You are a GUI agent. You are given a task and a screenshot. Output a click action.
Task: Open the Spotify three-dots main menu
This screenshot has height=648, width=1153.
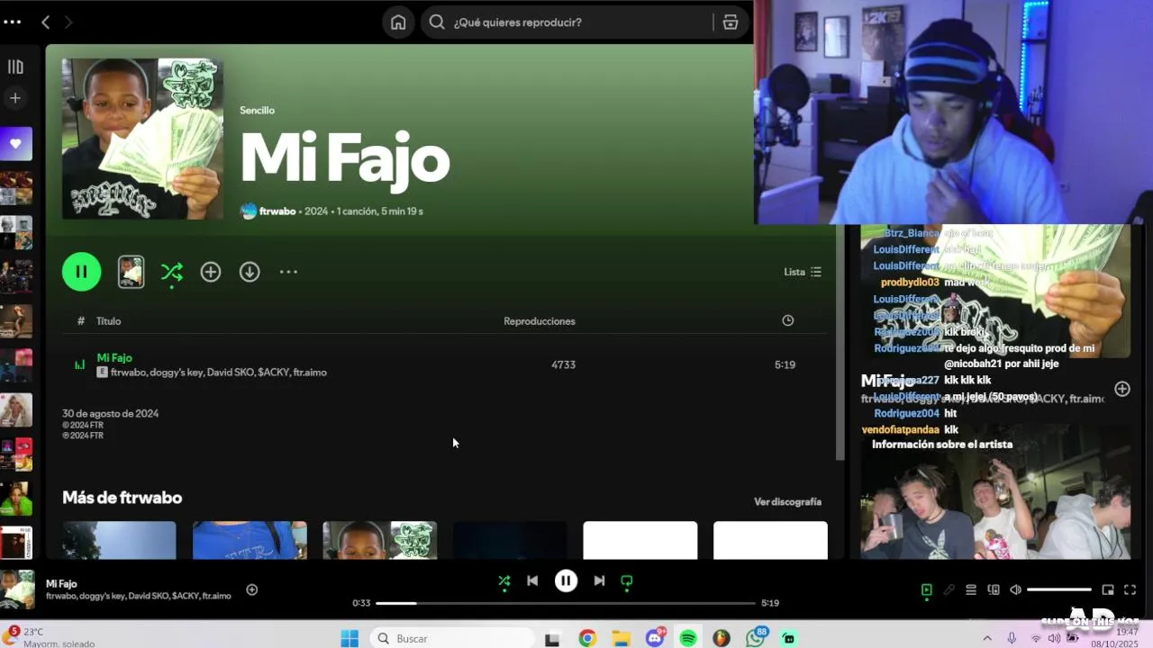(x=12, y=22)
